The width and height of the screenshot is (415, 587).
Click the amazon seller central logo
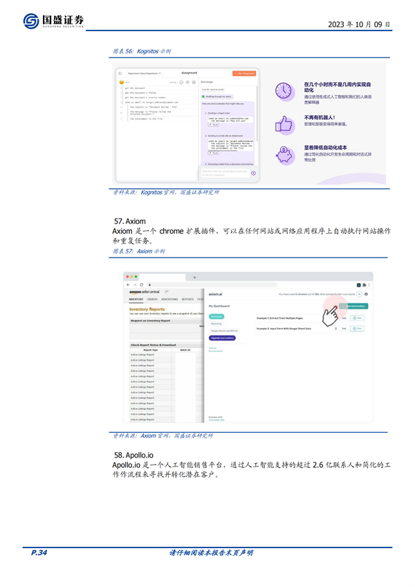[145, 291]
